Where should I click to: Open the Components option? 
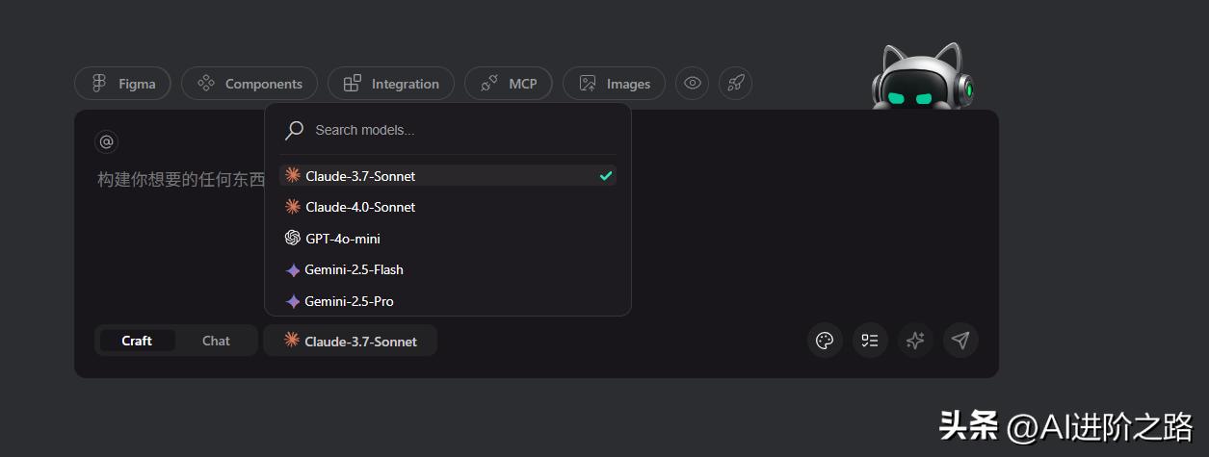click(x=249, y=84)
